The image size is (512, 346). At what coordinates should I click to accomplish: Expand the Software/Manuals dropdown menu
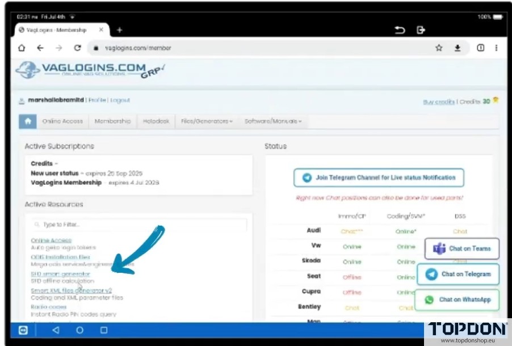pos(273,121)
